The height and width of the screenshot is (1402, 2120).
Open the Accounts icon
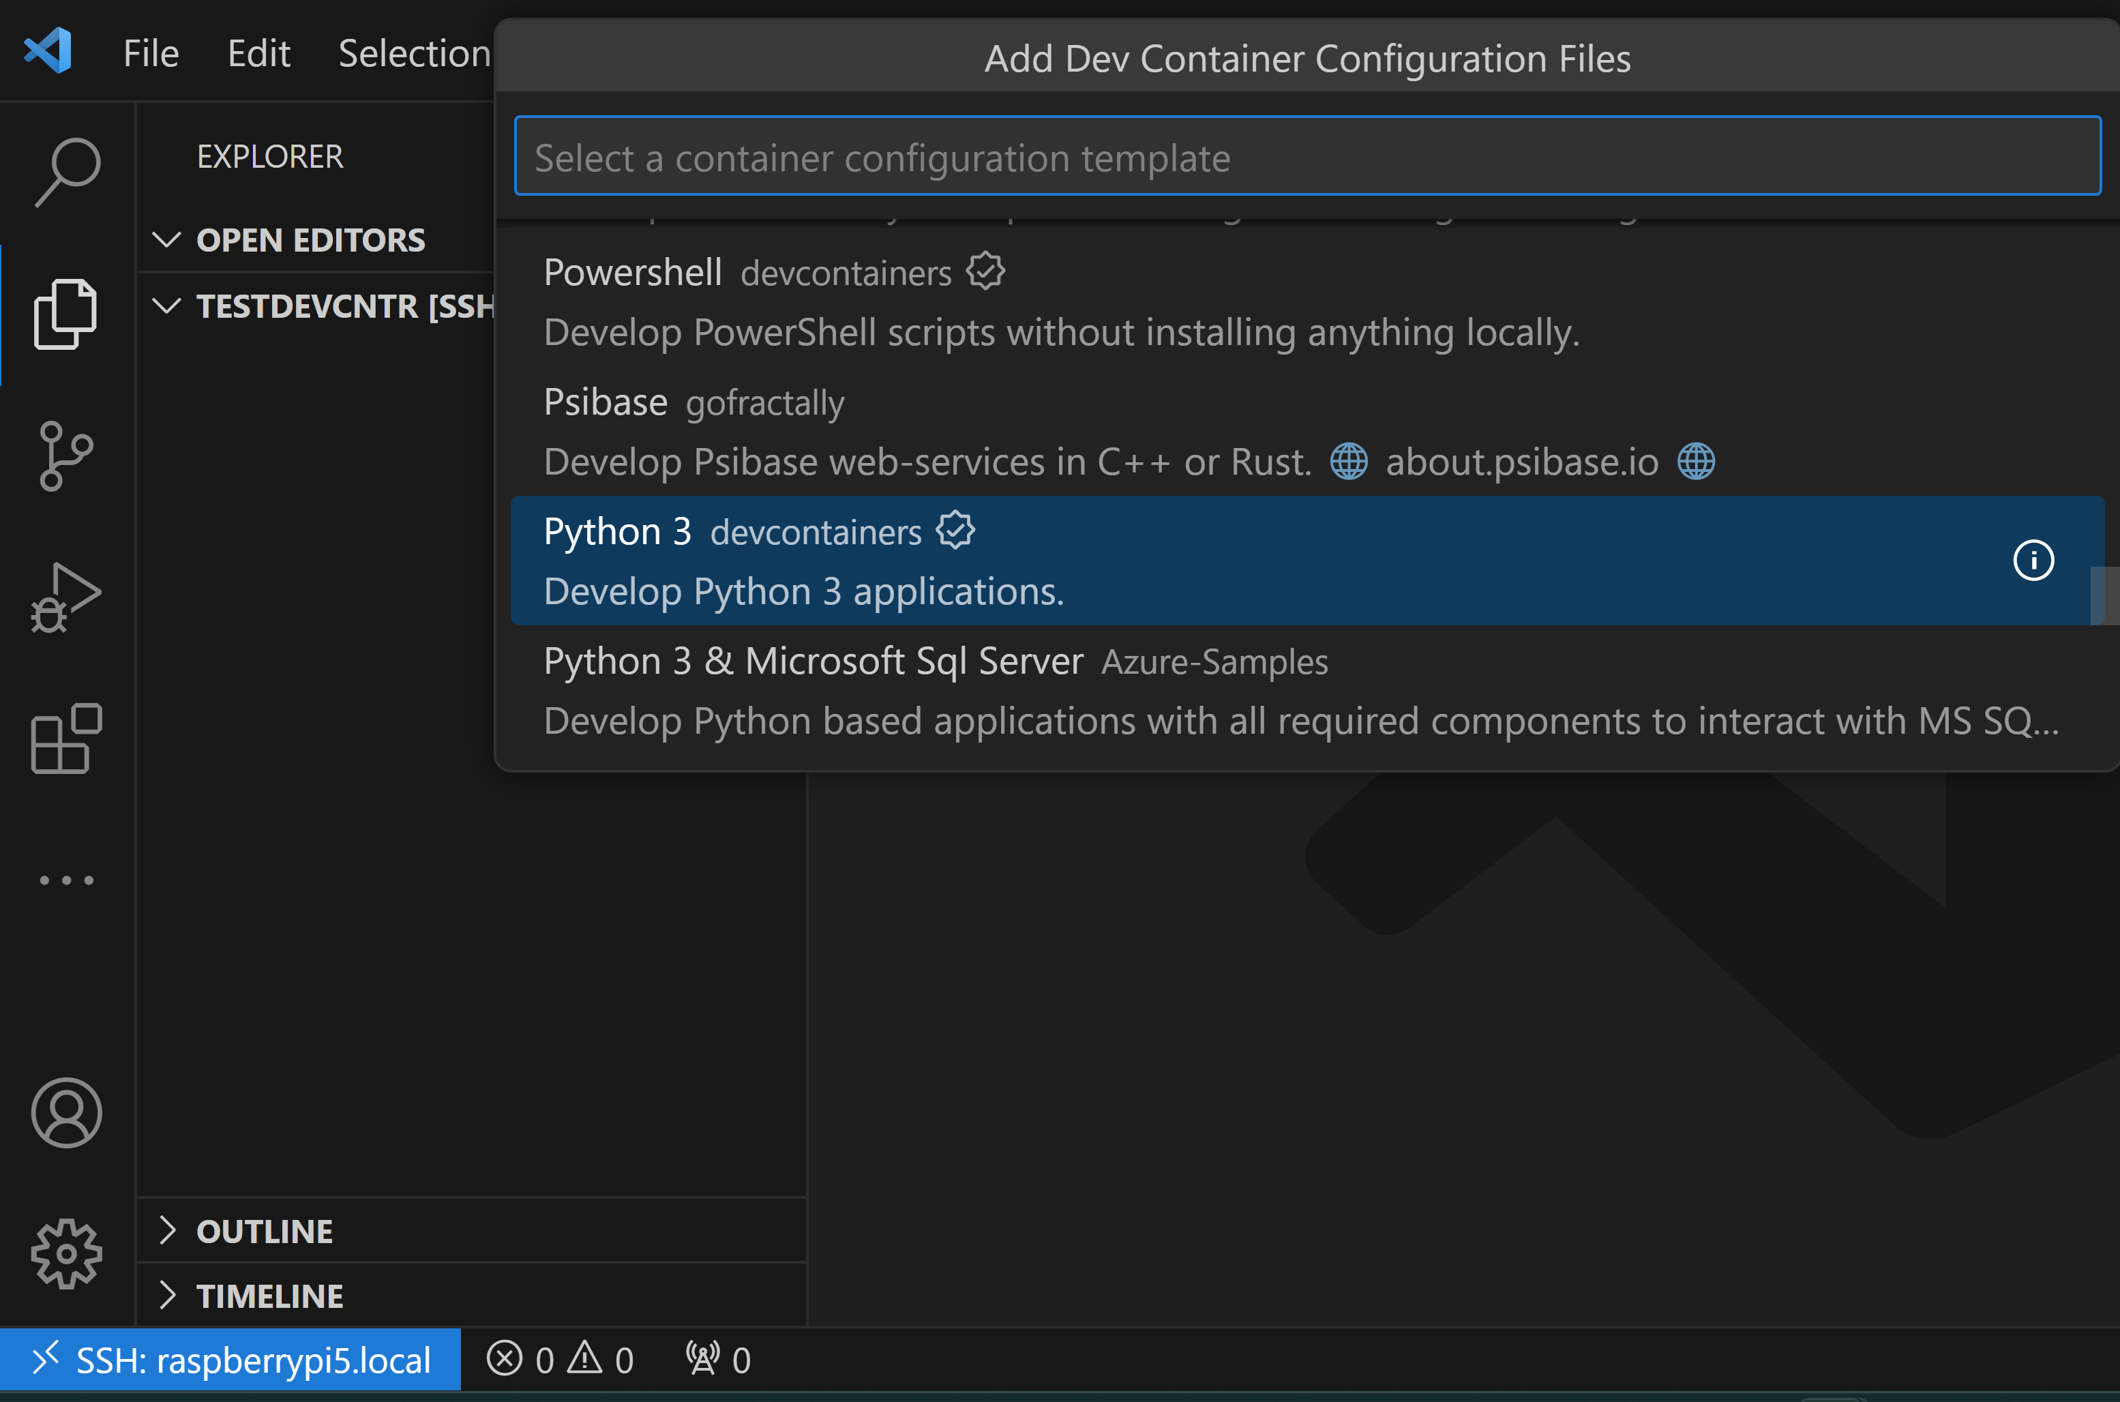click(66, 1113)
